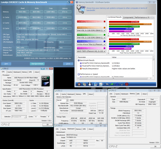Image resolution: width=161 pixels, height=149 pixels.
Task: Click the floppy disk save icon in Sandra
Action: [90, 84]
